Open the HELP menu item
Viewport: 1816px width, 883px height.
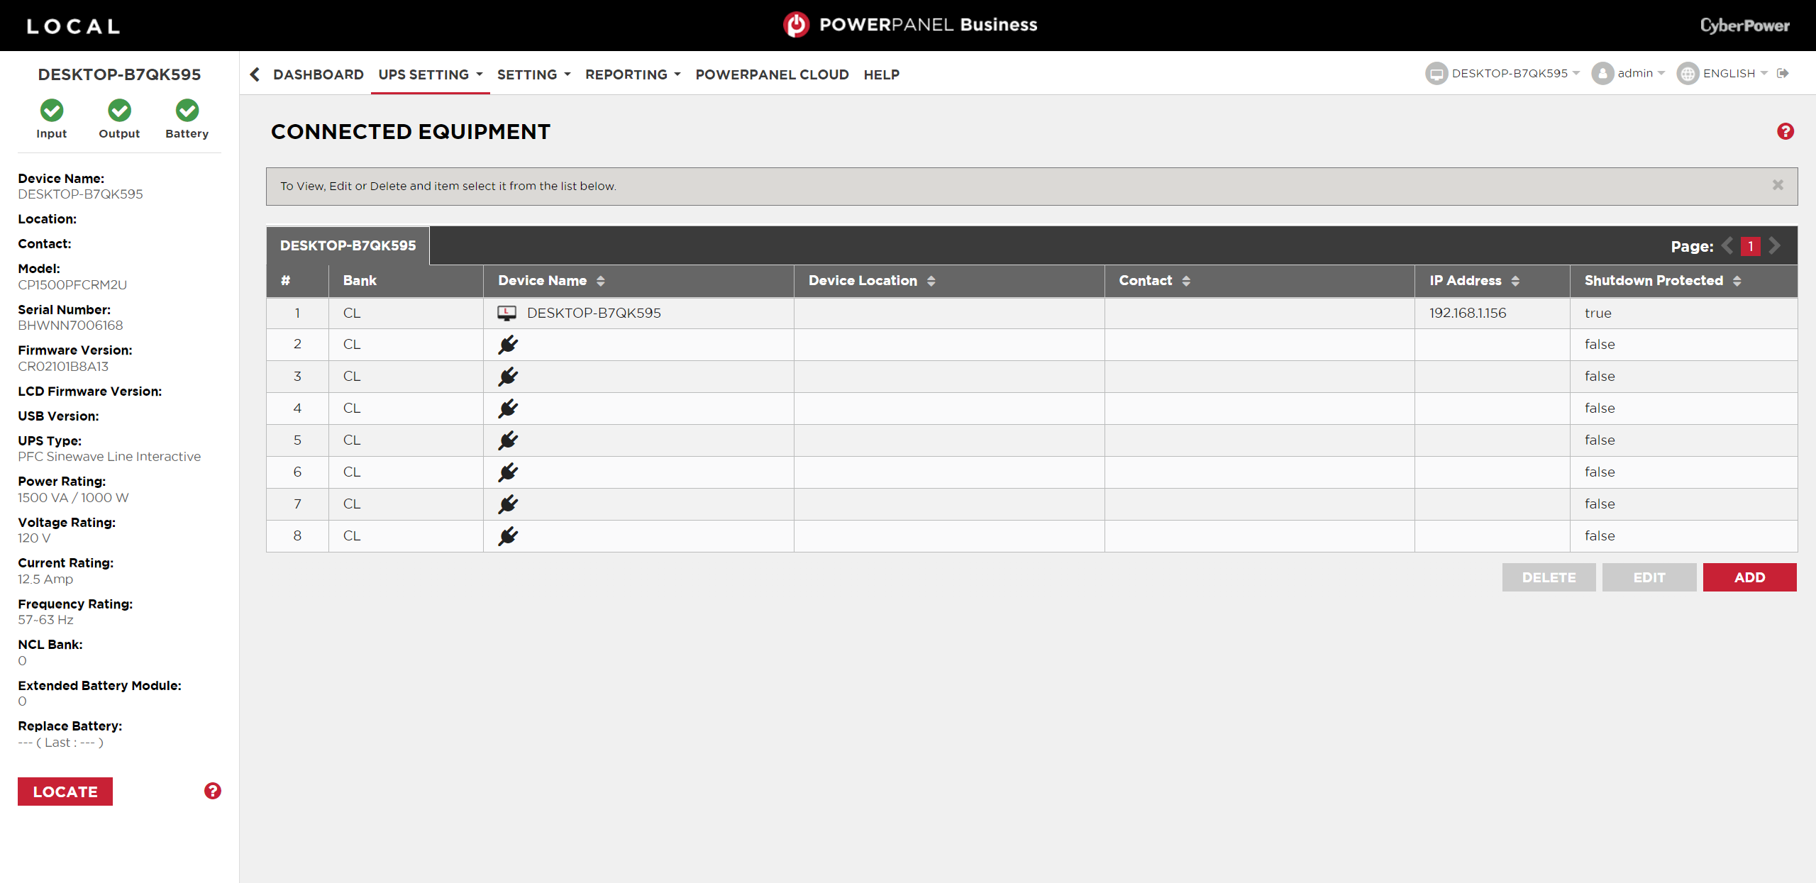tap(881, 74)
